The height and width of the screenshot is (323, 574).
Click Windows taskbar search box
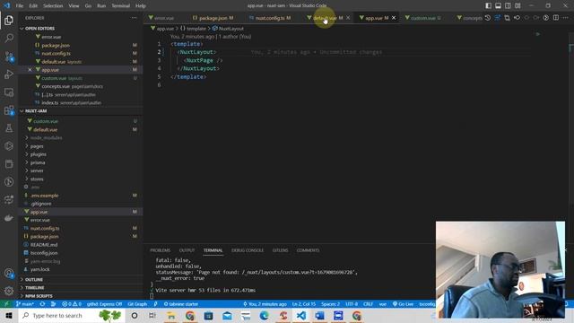pos(72,315)
